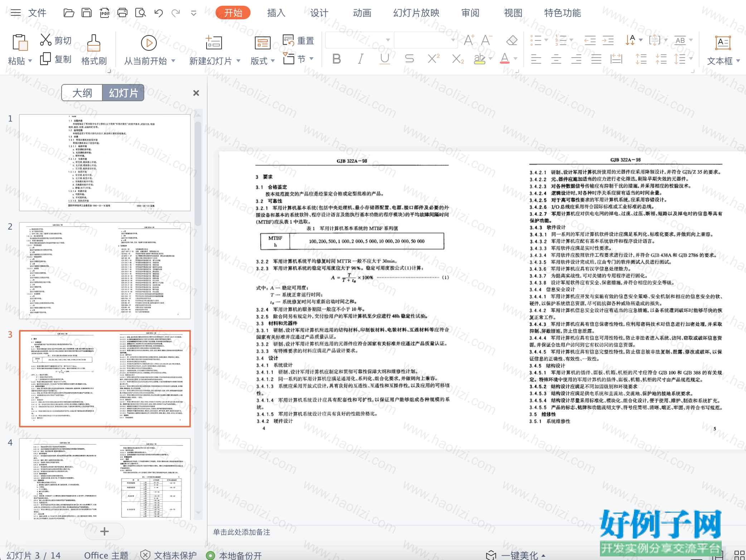Decrease font size with the A- icon

pyautogui.click(x=486, y=40)
